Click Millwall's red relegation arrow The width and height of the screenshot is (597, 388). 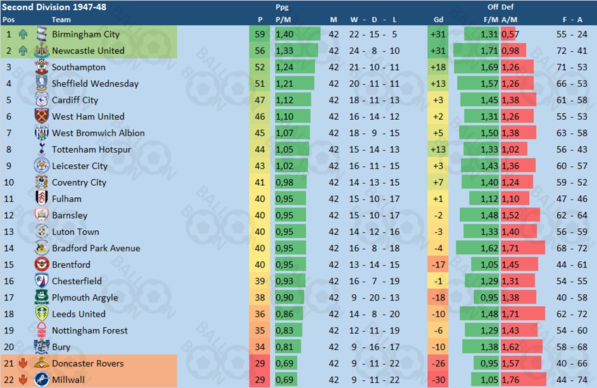[23, 380]
